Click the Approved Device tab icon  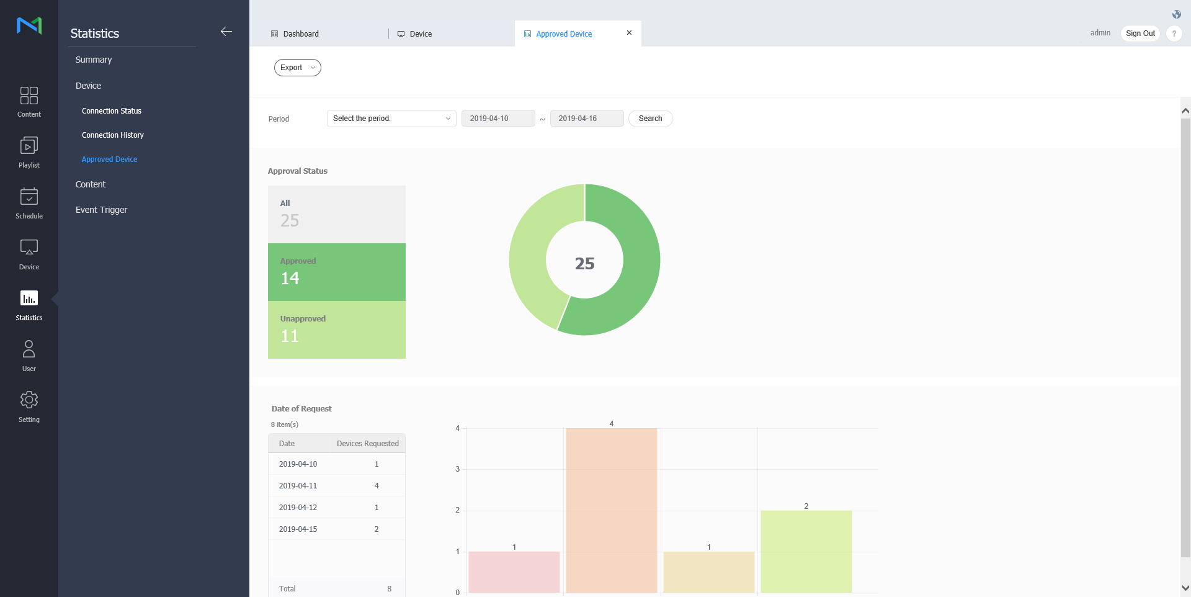pyautogui.click(x=528, y=34)
